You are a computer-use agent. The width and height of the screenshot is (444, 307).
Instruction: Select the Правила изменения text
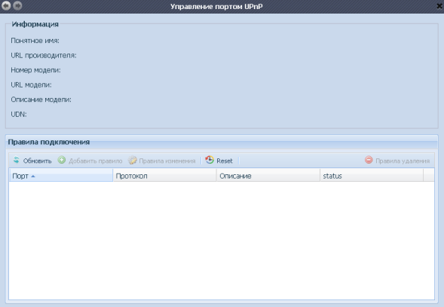(167, 161)
